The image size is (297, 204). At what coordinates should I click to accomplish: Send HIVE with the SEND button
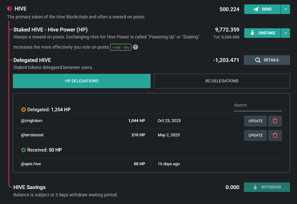(x=262, y=9)
